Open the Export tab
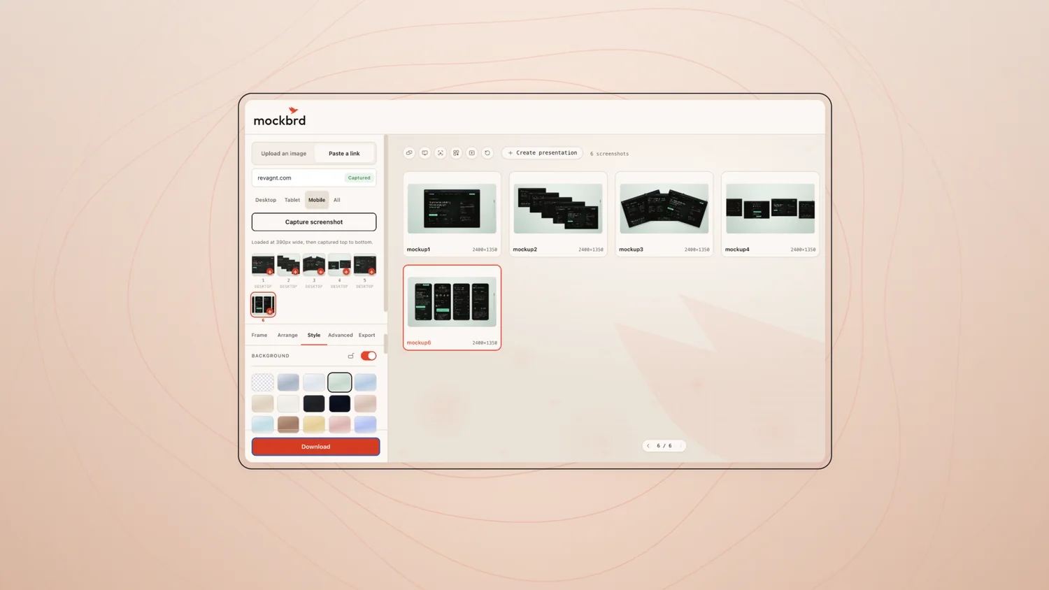Viewport: 1049px width, 590px height. point(367,336)
